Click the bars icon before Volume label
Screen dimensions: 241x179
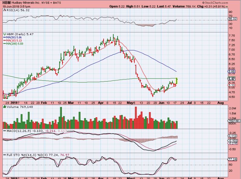pyautogui.click(x=5, y=107)
